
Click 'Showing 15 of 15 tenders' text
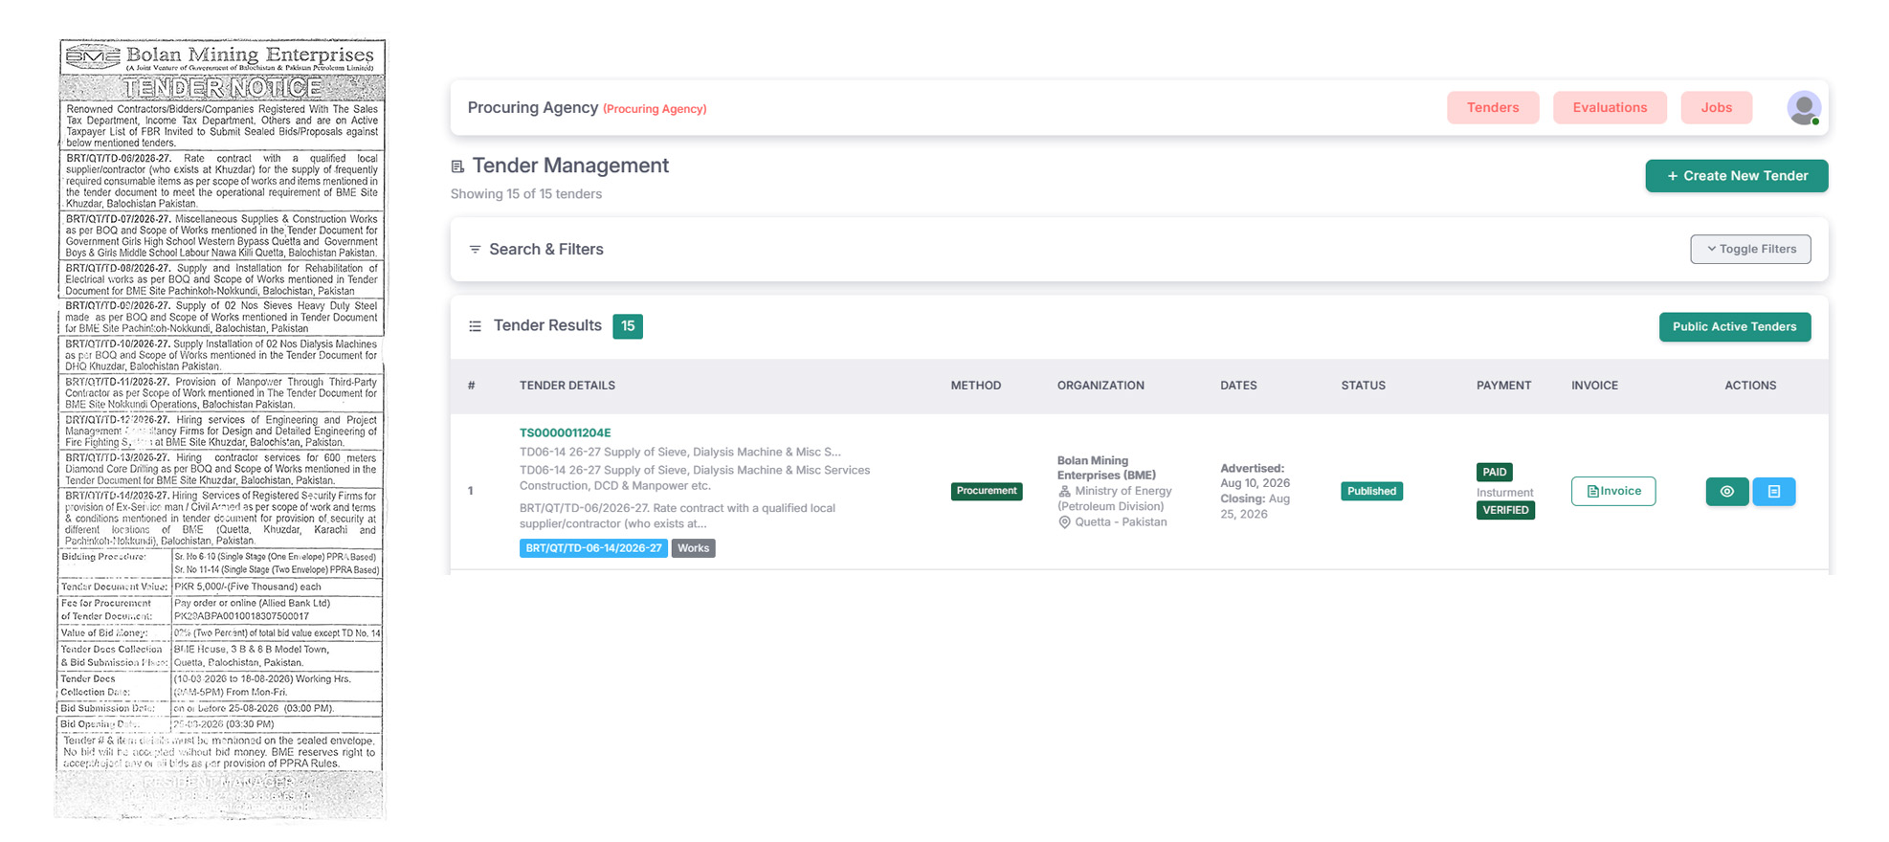526,194
